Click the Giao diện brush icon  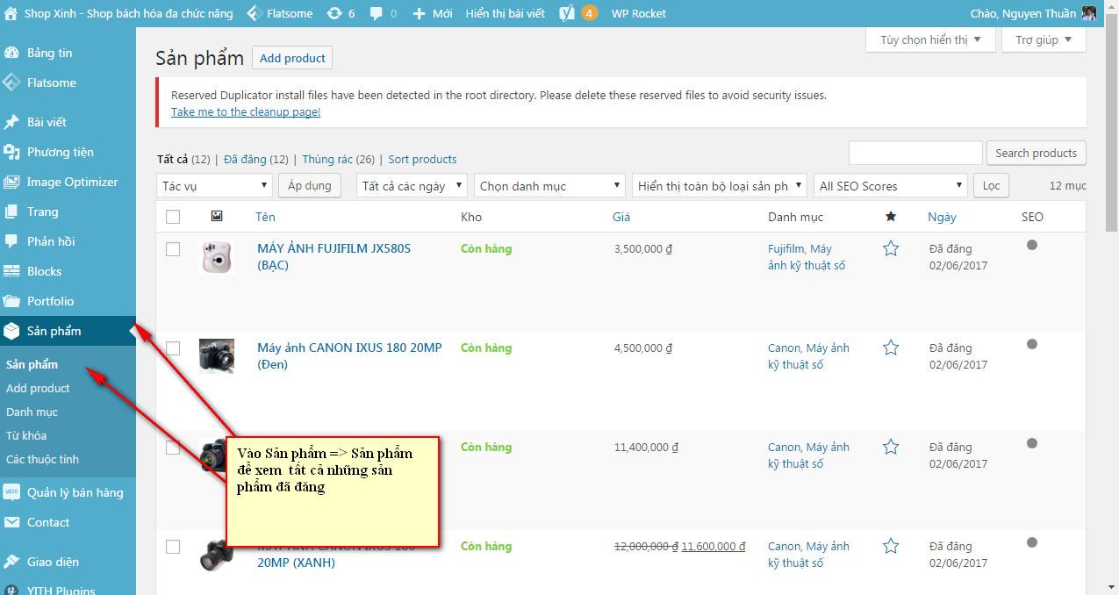click(x=11, y=562)
